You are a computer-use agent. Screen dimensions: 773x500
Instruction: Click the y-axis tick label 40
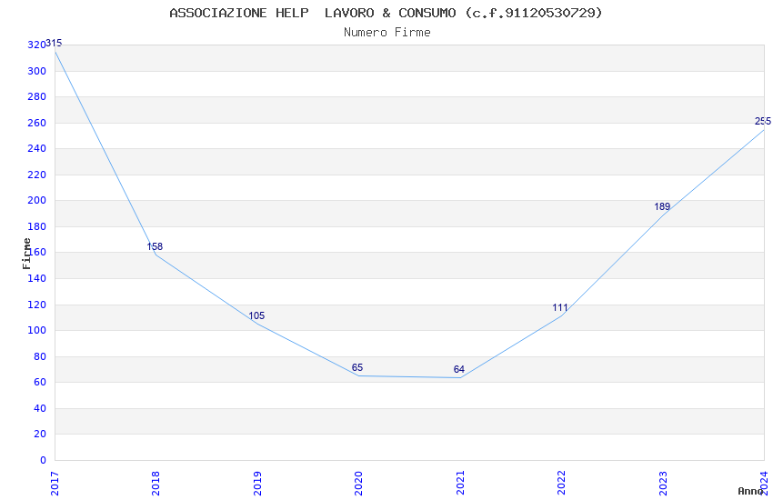(39, 408)
